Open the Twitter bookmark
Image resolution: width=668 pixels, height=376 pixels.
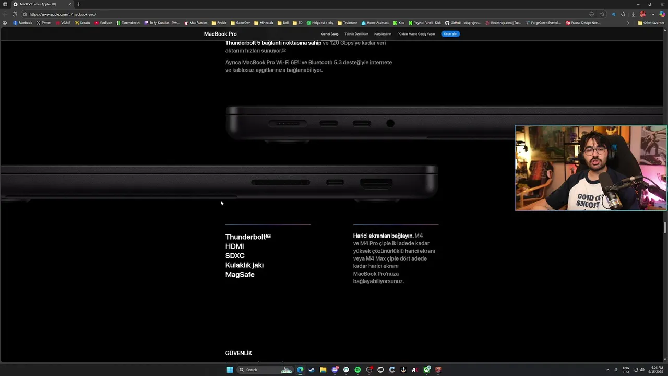pos(44,23)
